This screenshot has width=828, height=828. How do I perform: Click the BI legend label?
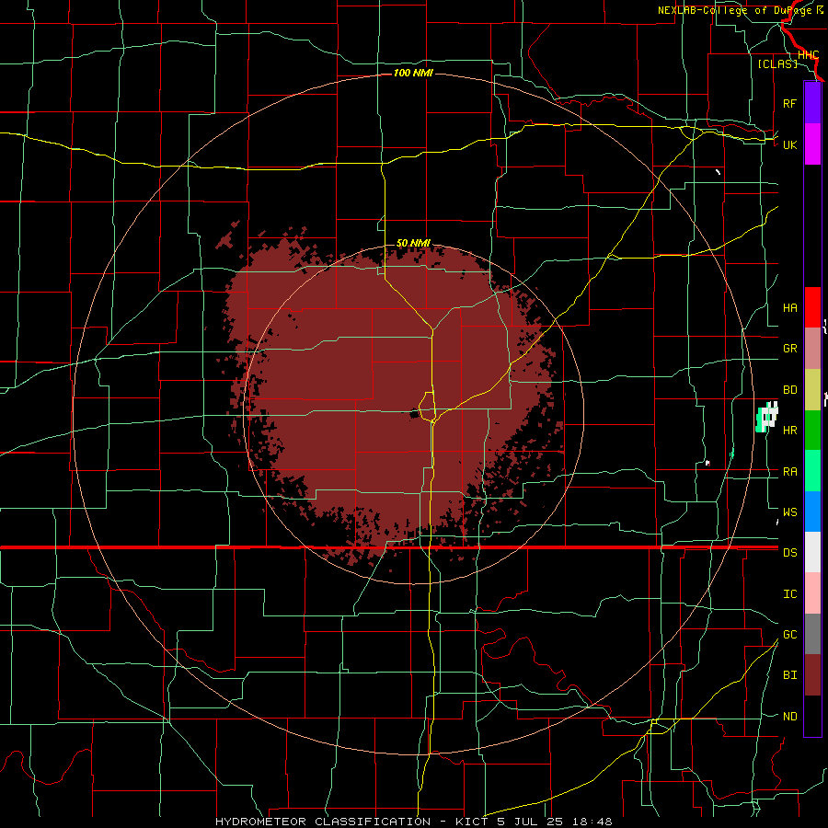tap(789, 675)
